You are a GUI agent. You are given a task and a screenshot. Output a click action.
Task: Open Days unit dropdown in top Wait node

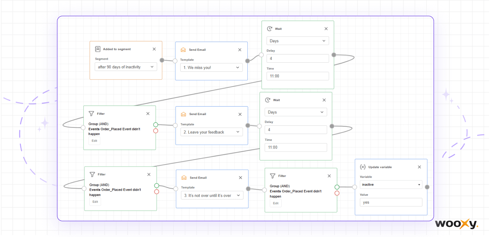298,41
